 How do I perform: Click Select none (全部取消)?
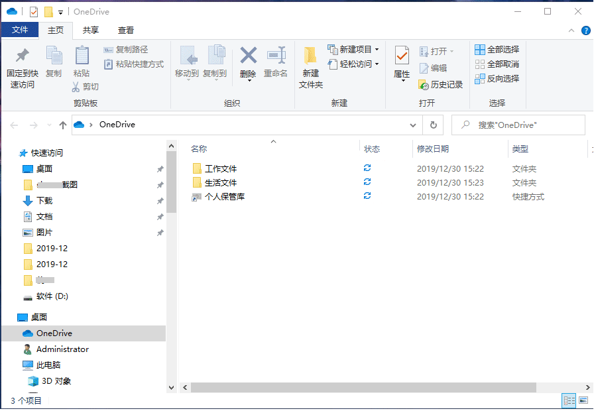click(497, 64)
